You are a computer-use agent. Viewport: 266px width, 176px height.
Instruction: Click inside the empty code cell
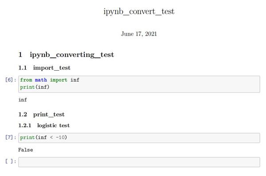pos(139,162)
